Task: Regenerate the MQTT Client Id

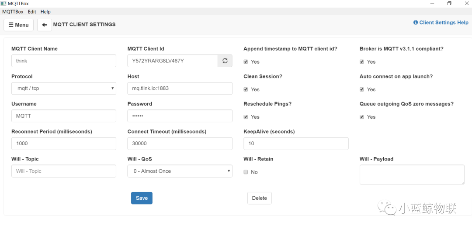Action: tap(225, 61)
